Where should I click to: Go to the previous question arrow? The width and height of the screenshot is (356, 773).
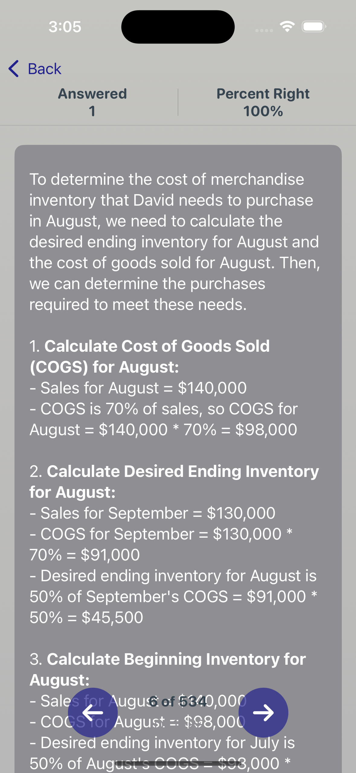pyautogui.click(x=93, y=713)
